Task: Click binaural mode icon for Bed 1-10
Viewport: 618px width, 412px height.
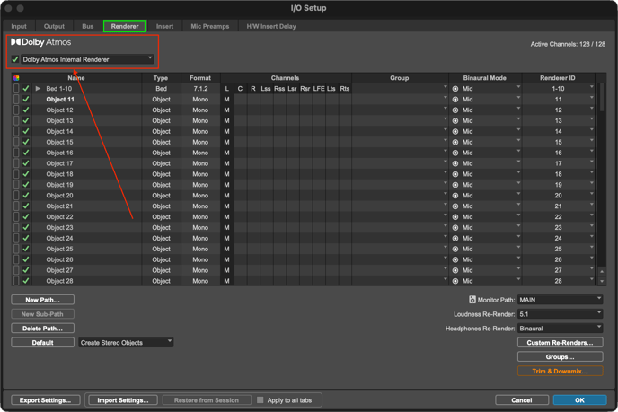Action: (455, 89)
